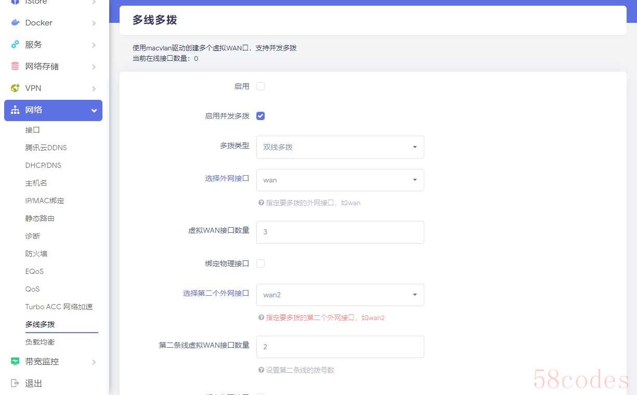Tick the 绑定物理接口 checkbox
The width and height of the screenshot is (637, 395).
(261, 264)
